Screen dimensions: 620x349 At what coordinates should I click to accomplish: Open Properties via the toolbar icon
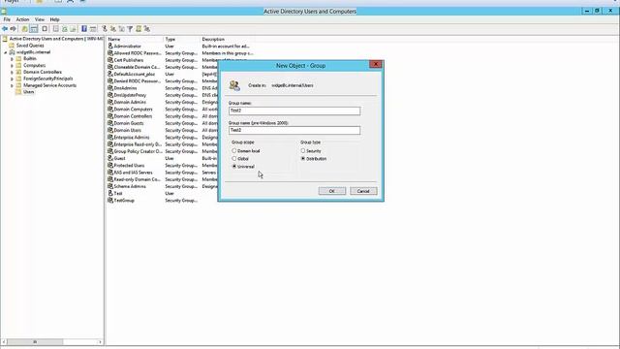[x=56, y=29]
